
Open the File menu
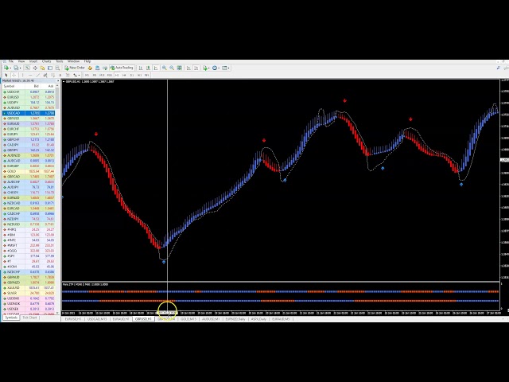(x=11, y=61)
